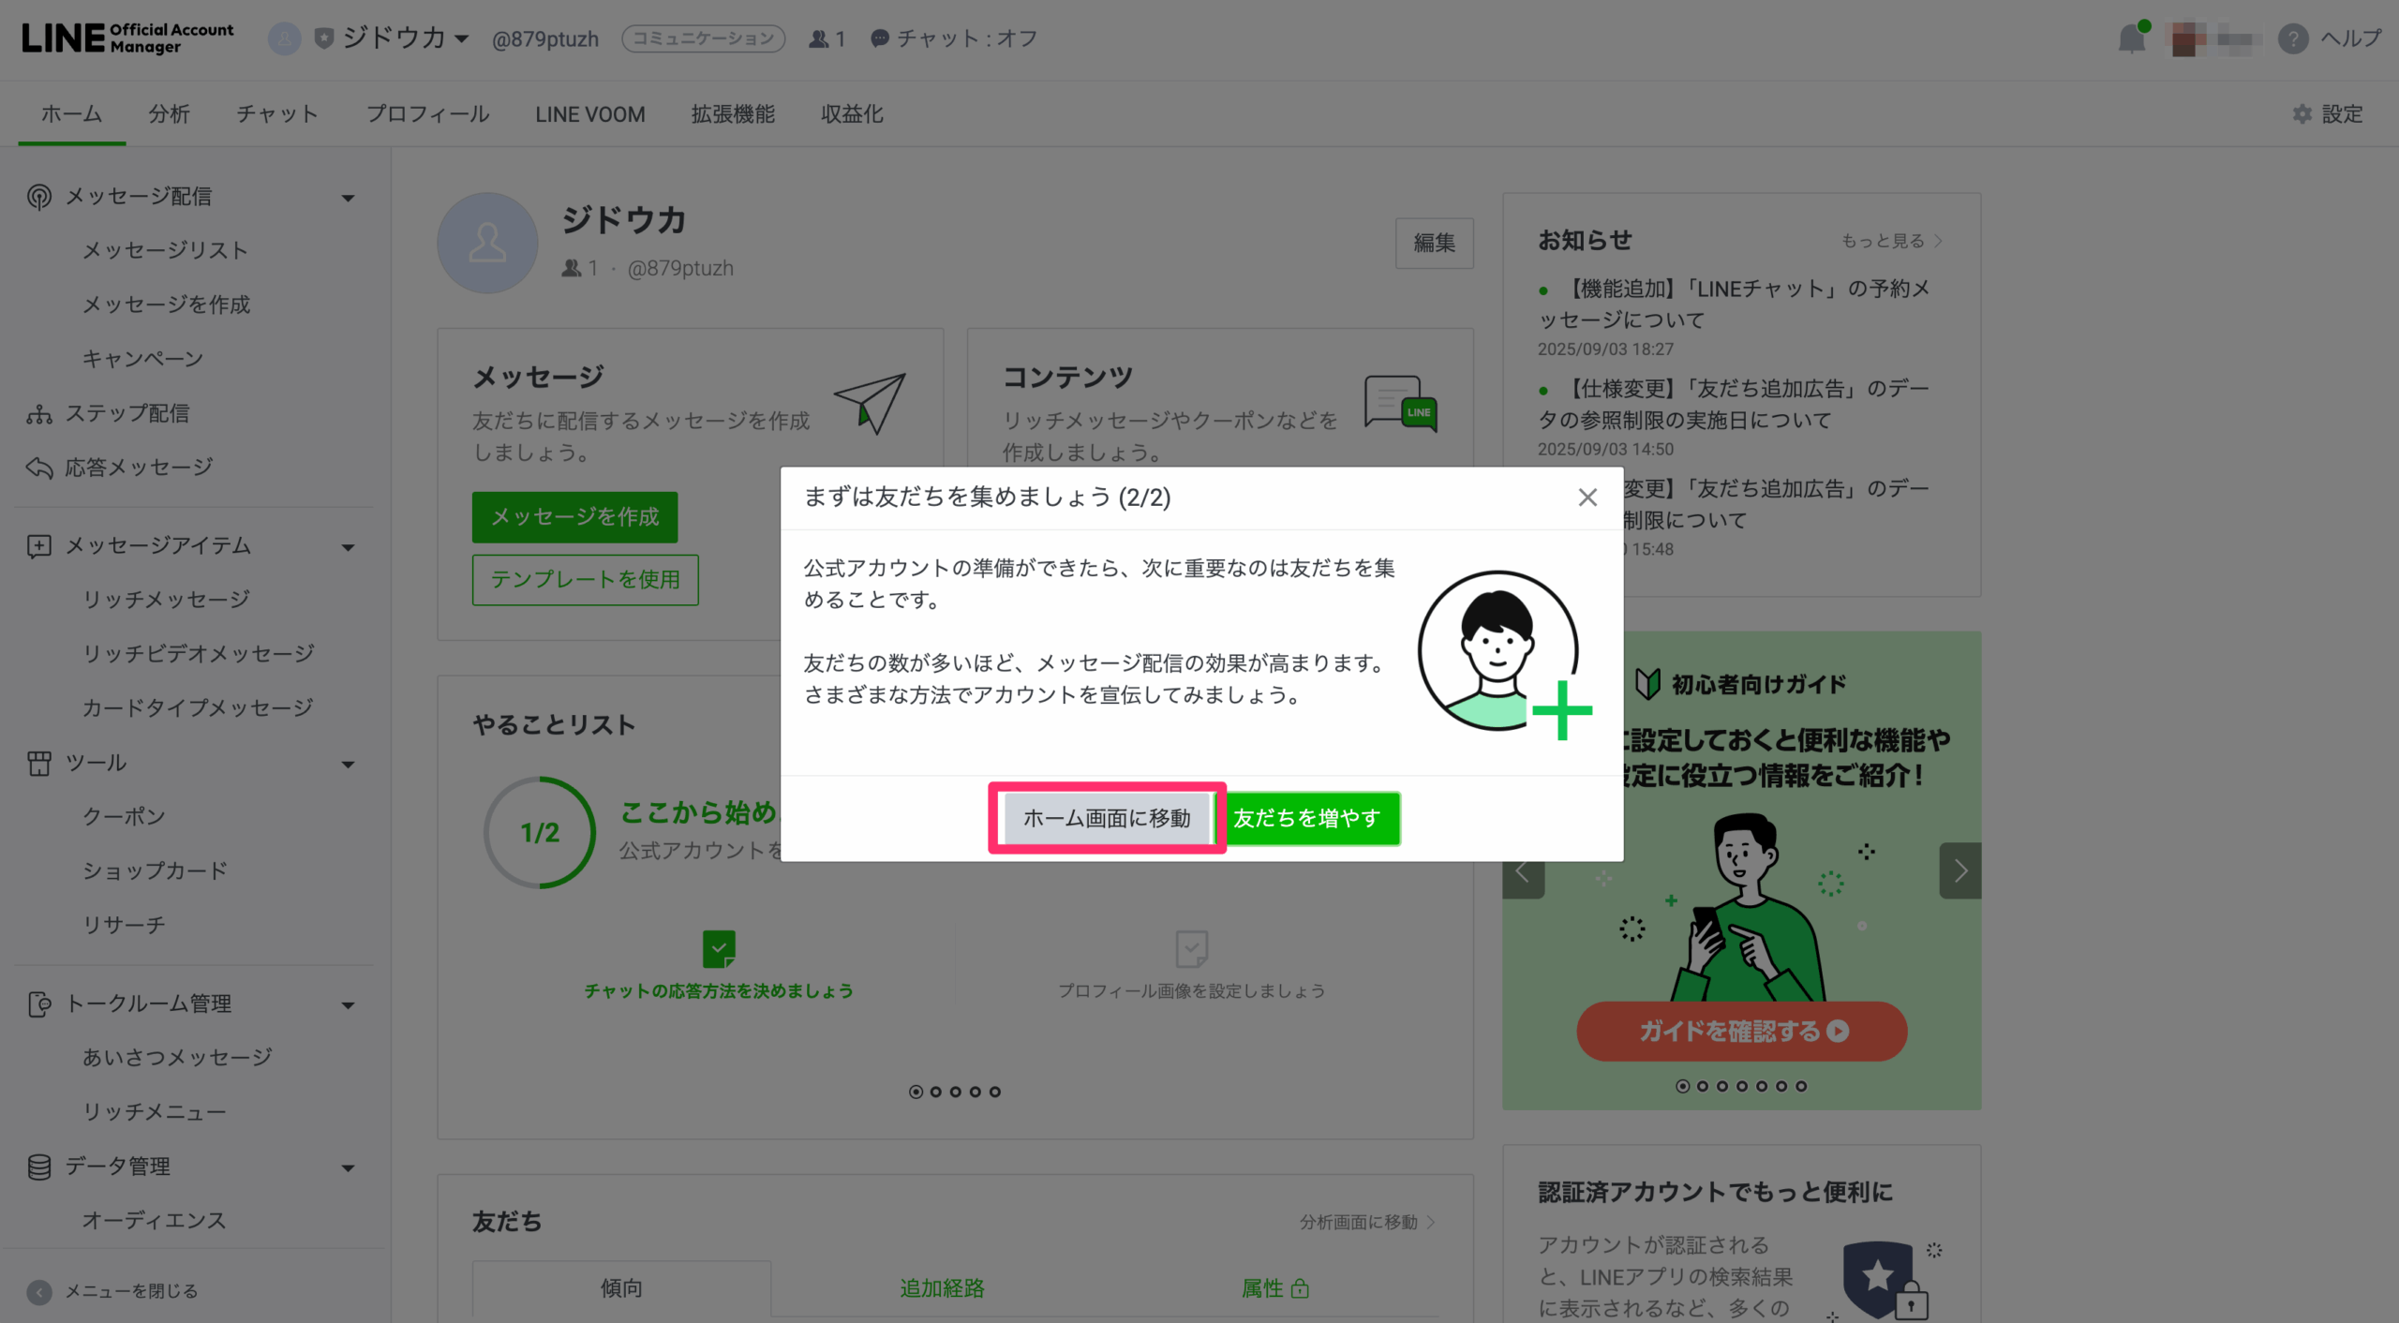Select first dot of guide banner pager
The width and height of the screenshot is (2399, 1323).
coord(1682,1086)
